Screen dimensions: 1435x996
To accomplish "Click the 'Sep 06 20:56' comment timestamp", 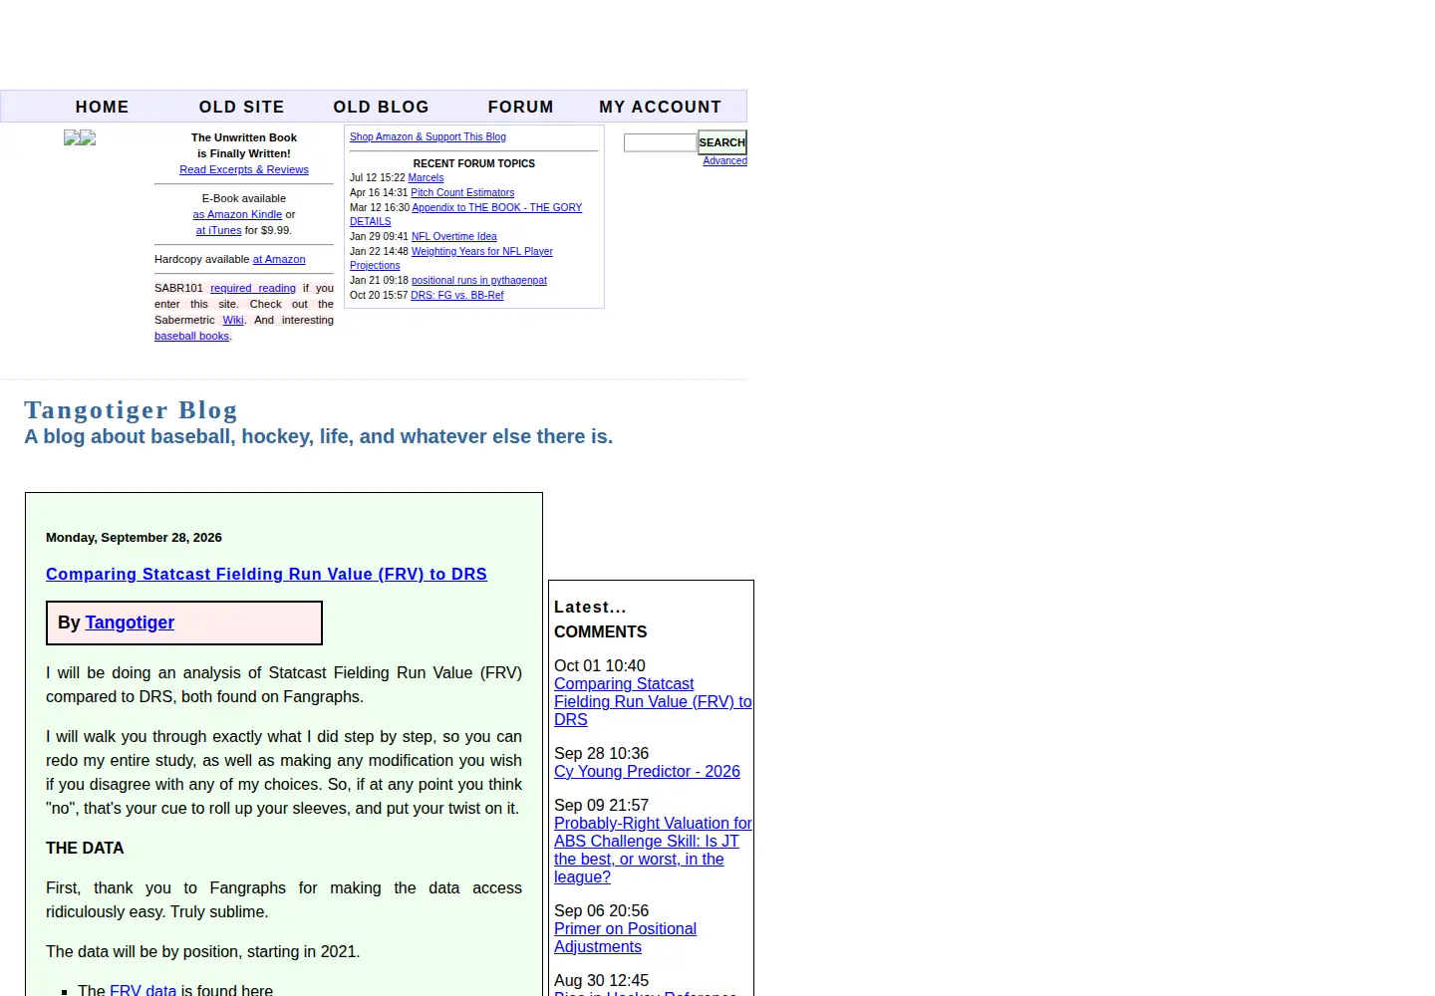I will (x=601, y=910).
